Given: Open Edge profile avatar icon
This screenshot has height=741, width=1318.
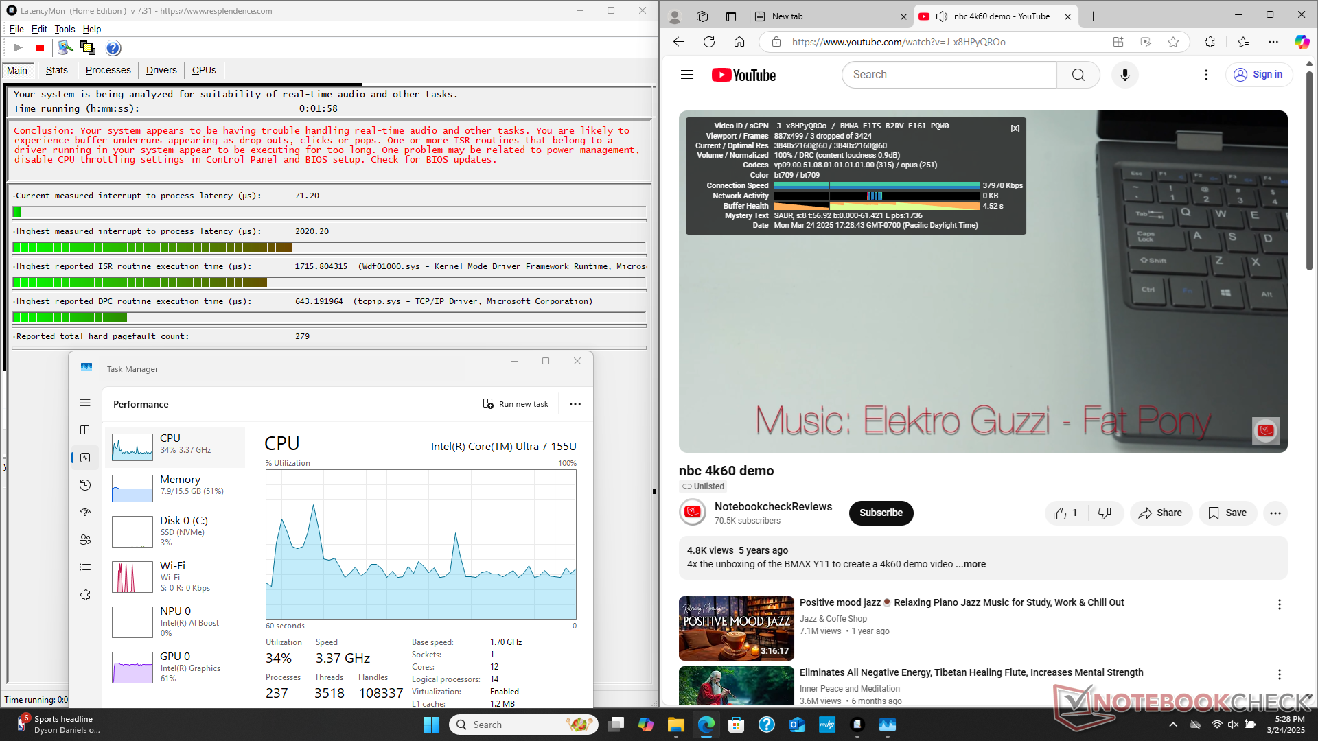Looking at the screenshot, I should 675,16.
